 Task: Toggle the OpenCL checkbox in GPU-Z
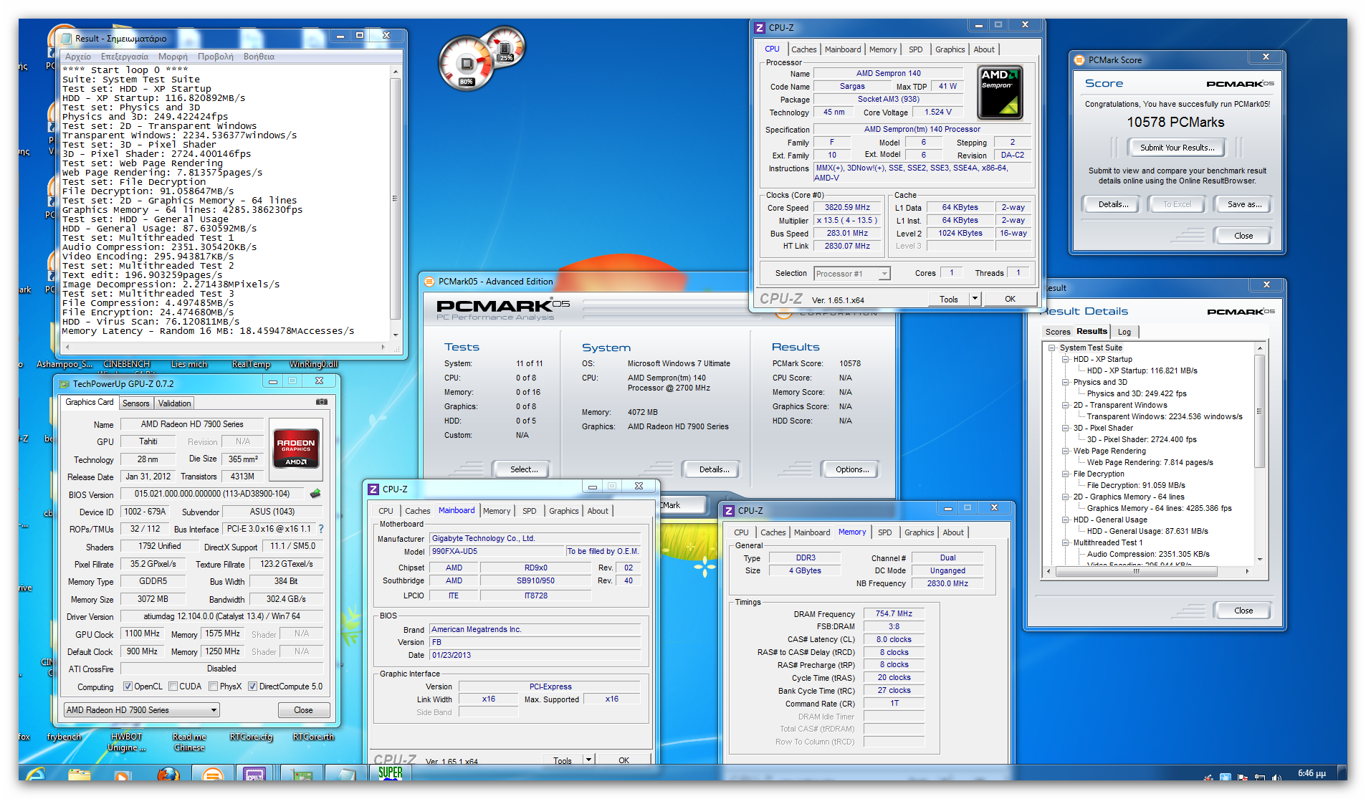click(128, 686)
